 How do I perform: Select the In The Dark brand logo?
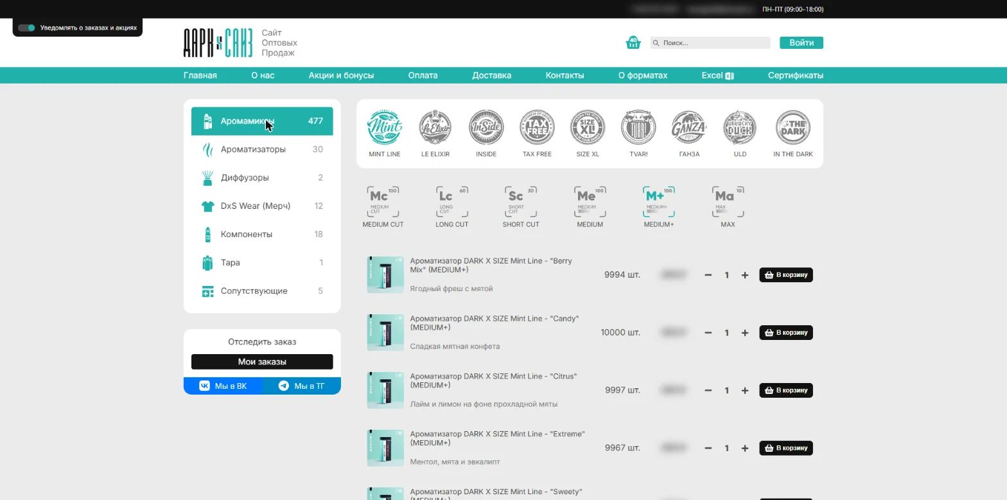[x=793, y=127]
